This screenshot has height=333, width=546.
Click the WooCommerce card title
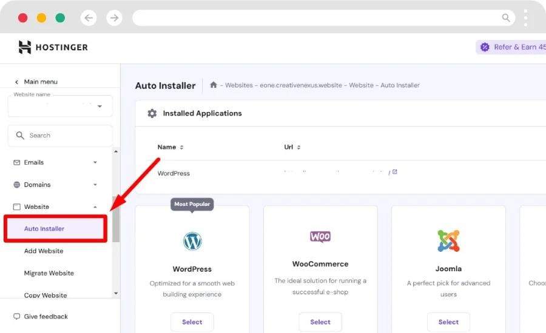coord(320,264)
